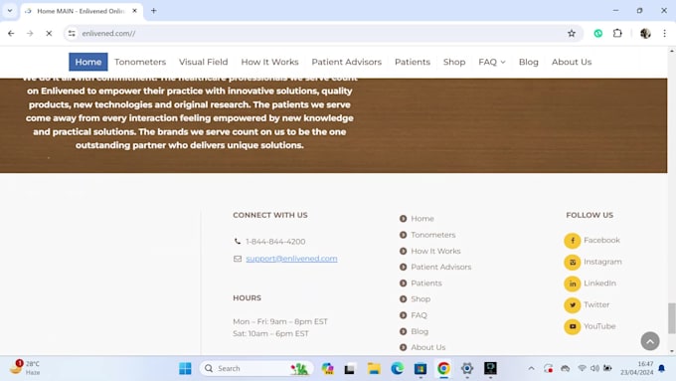
Task: Open the footer How It Works link
Action: click(x=435, y=251)
